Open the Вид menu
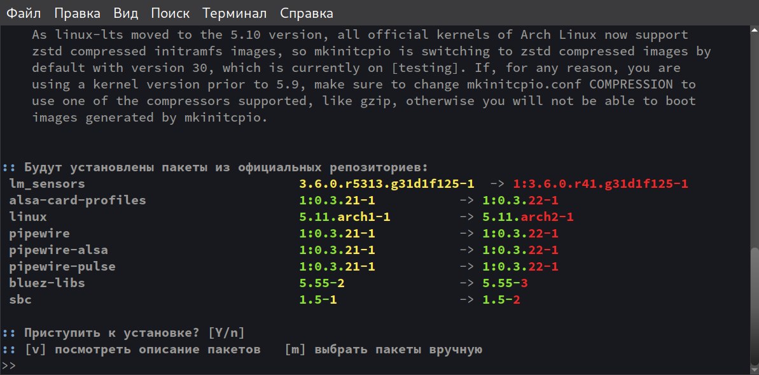Image resolution: width=759 pixels, height=375 pixels. click(125, 13)
